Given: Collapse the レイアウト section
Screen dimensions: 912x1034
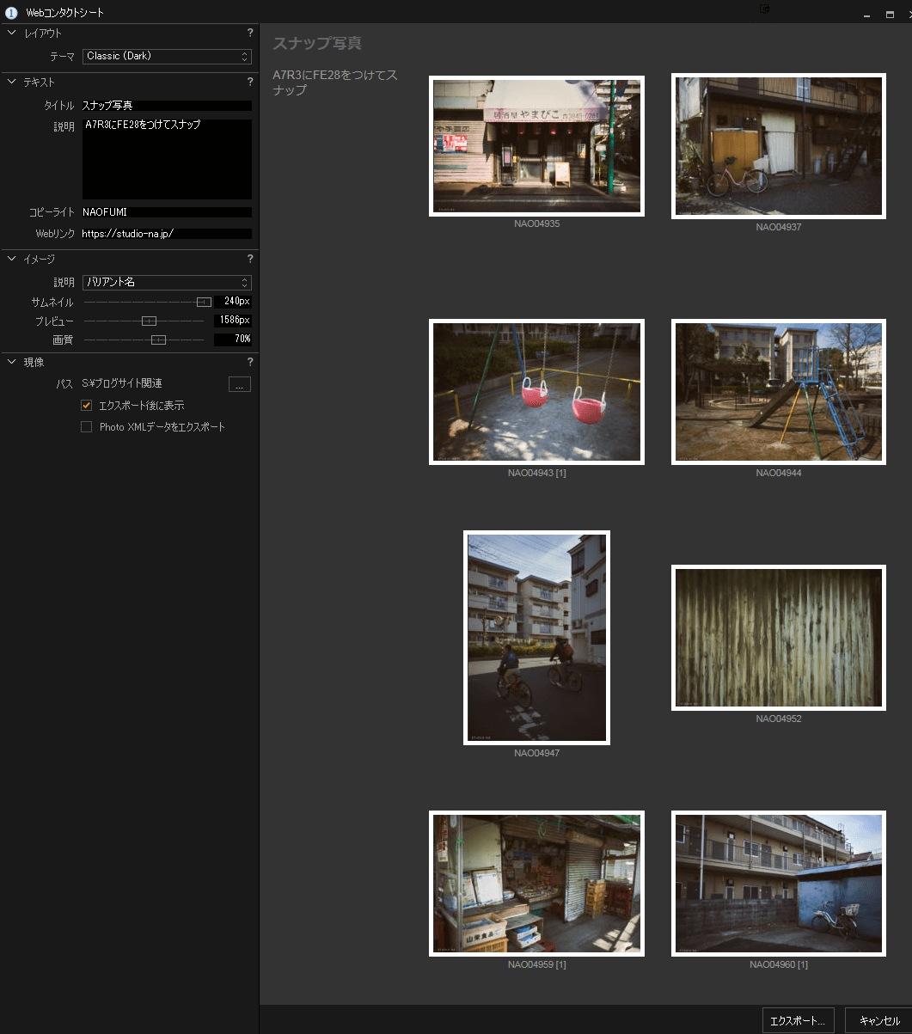Looking at the screenshot, I should [x=11, y=34].
